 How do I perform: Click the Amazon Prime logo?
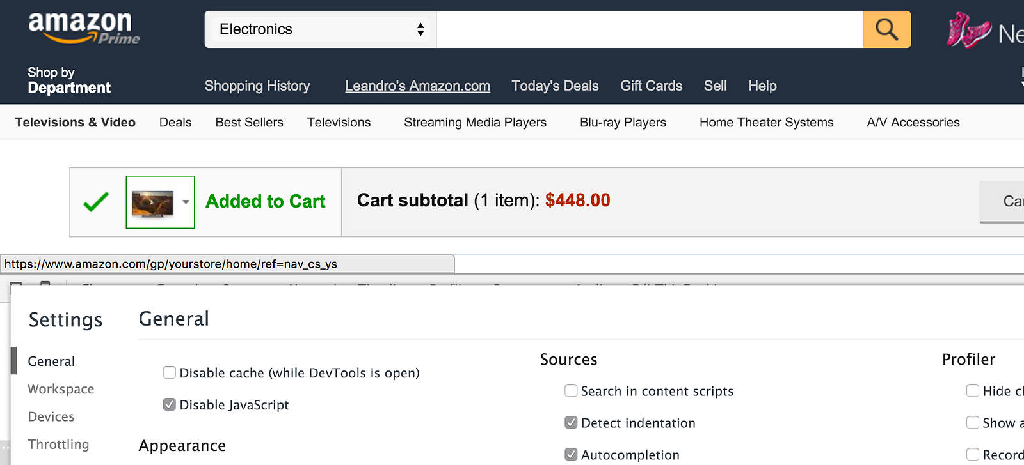(83, 28)
